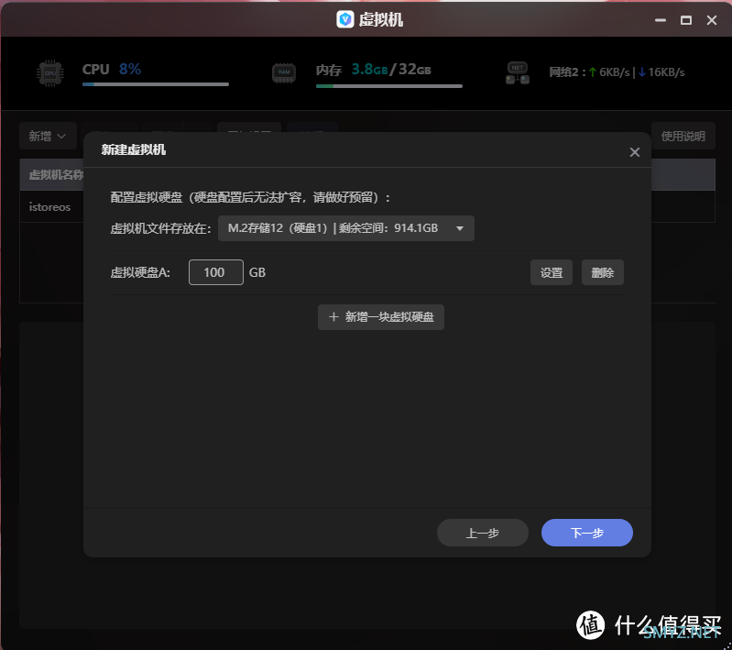This screenshot has width=732, height=650.
Task: Go back with 上一步 button
Action: [482, 533]
